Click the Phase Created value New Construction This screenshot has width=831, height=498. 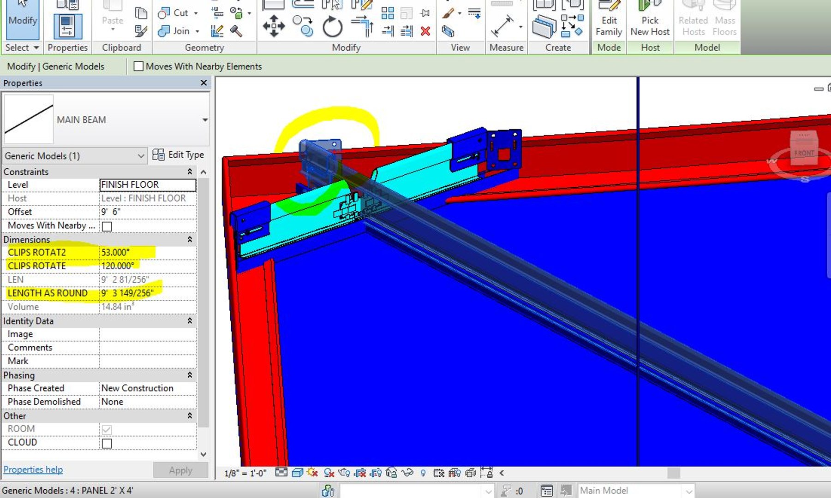[x=148, y=388]
